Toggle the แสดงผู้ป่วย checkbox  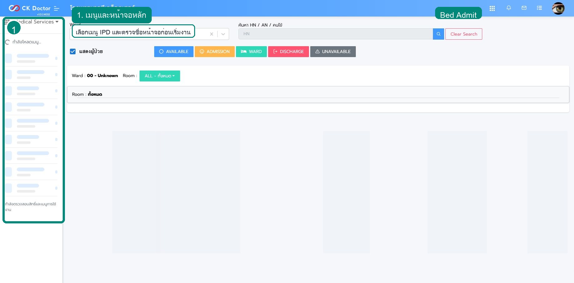(x=73, y=51)
